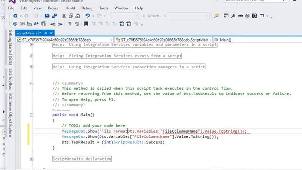
Task: Open the Navigate Backward history dropdown
Action: (x=21, y=16)
